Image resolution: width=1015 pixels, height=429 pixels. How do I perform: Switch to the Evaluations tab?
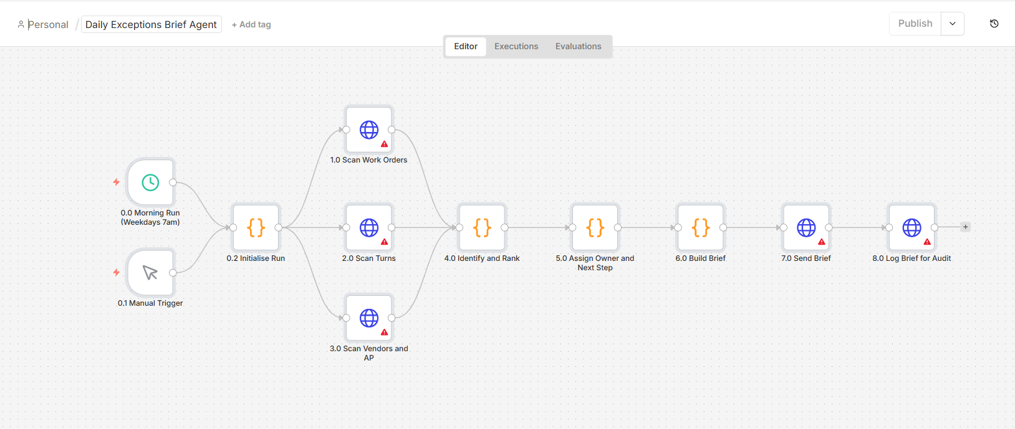coord(579,47)
